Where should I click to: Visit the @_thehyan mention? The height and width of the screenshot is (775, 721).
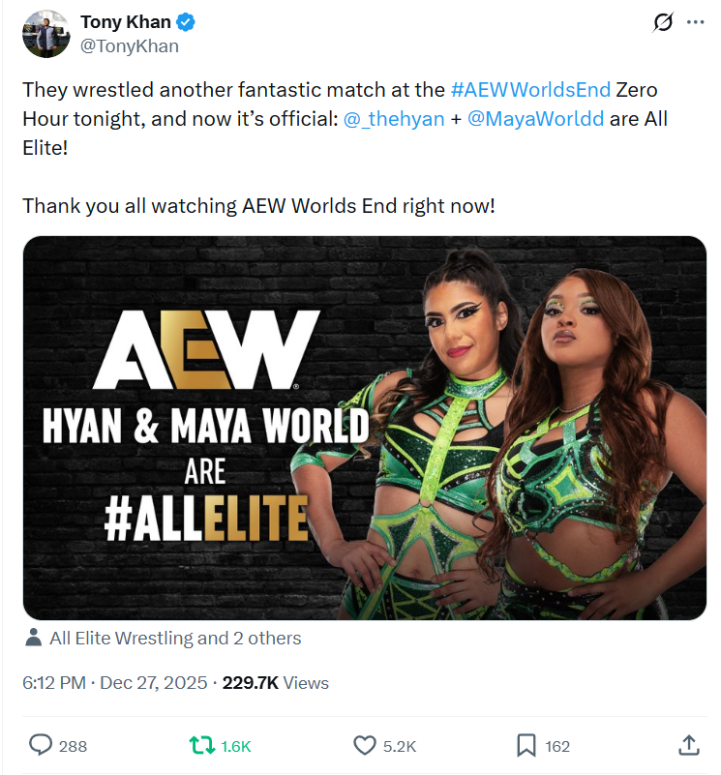pos(394,119)
